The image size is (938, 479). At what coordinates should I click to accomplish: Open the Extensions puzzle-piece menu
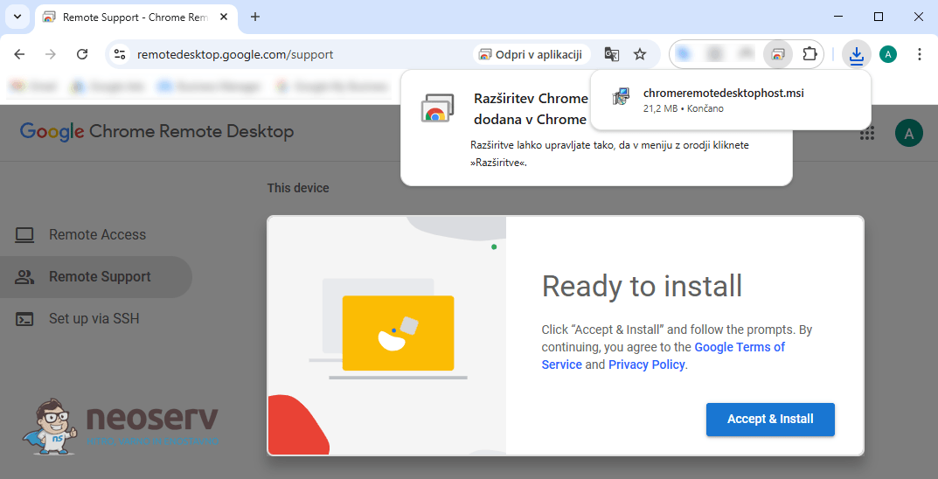tap(809, 54)
